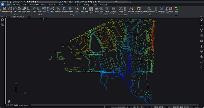Viewport: 204px width, 108px height.
Task: Open Graphic Override
Action: pos(170,10)
